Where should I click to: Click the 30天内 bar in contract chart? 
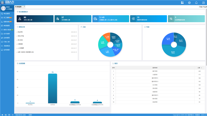tap(53, 88)
